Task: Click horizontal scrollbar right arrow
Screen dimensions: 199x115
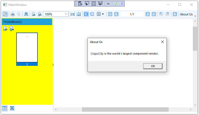Action: [x=191, y=109]
